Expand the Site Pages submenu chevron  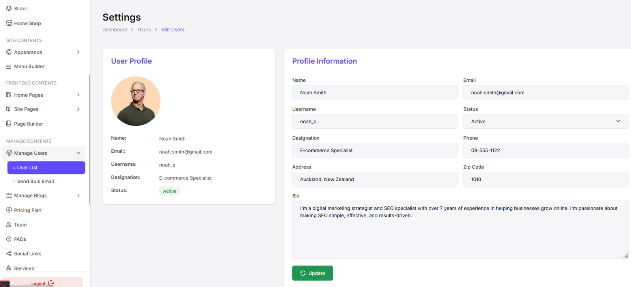pyautogui.click(x=78, y=109)
